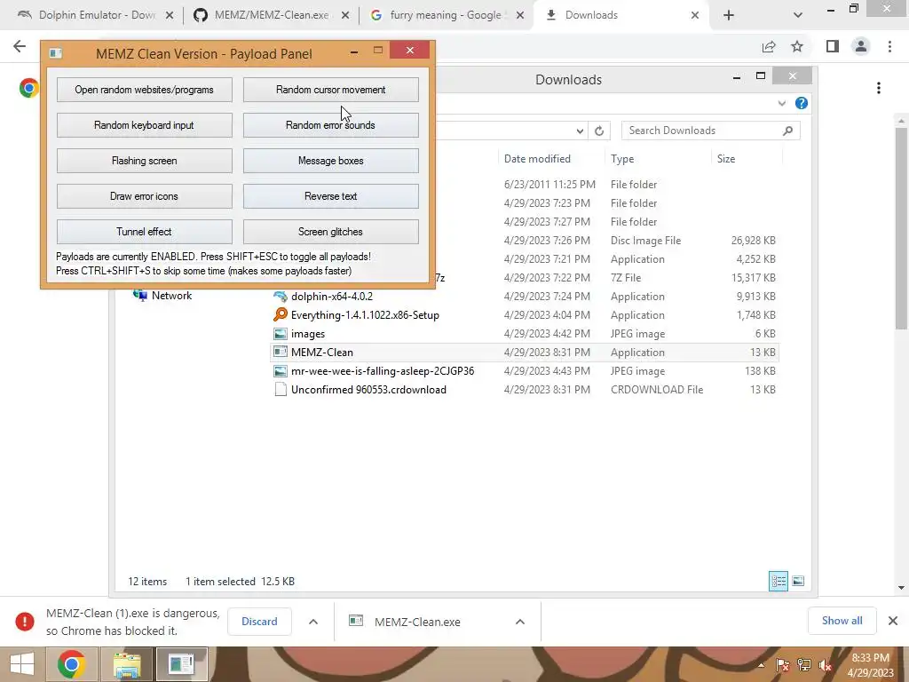909x682 pixels.
Task: Click the share page icon
Action: point(769,46)
